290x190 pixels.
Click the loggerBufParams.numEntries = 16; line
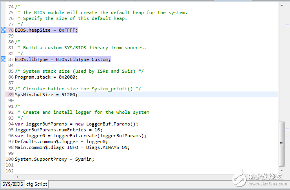[x=58, y=130]
